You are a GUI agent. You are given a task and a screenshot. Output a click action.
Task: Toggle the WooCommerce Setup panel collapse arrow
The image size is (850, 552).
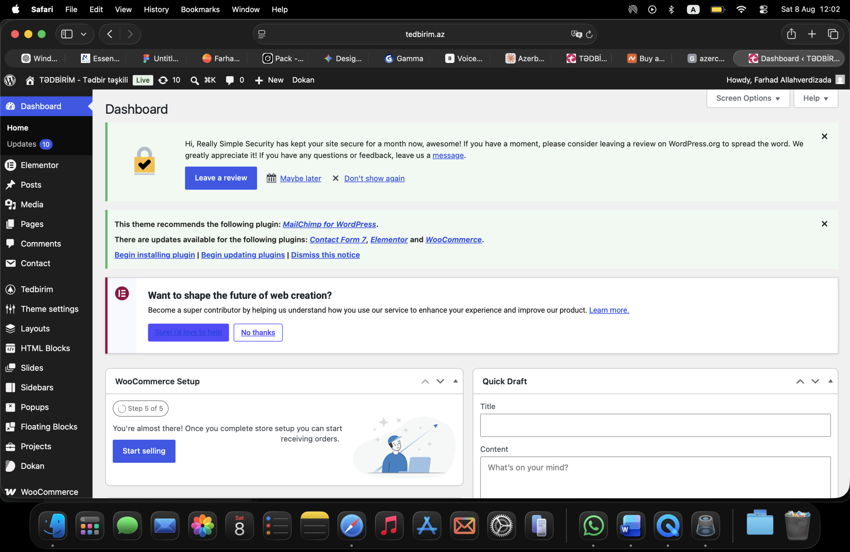pyautogui.click(x=455, y=381)
